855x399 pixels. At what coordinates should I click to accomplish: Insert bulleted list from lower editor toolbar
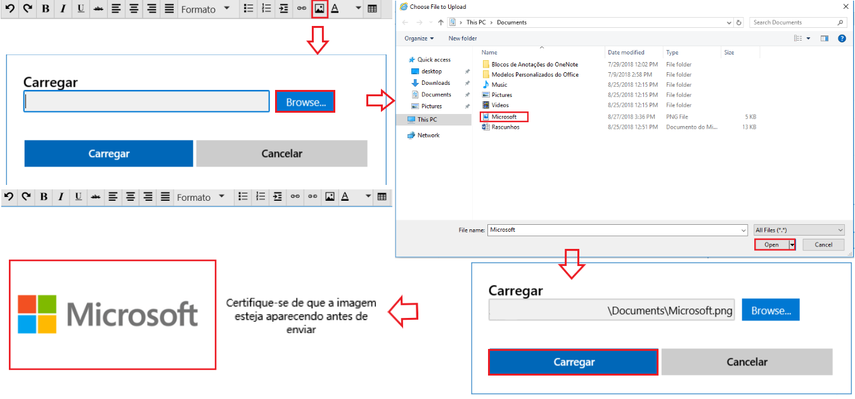tap(243, 197)
